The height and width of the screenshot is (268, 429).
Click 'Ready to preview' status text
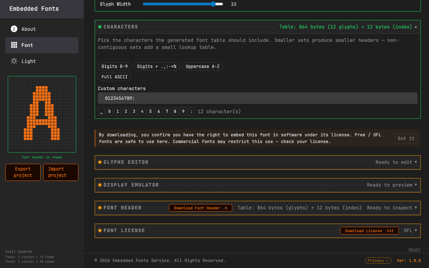pos(389,185)
